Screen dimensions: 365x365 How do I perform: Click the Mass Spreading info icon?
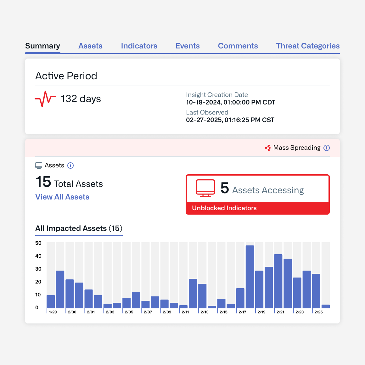coord(327,148)
